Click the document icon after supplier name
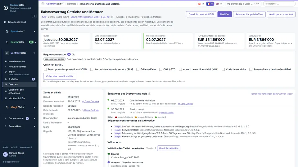298x167 pixels. coord(112,17)
